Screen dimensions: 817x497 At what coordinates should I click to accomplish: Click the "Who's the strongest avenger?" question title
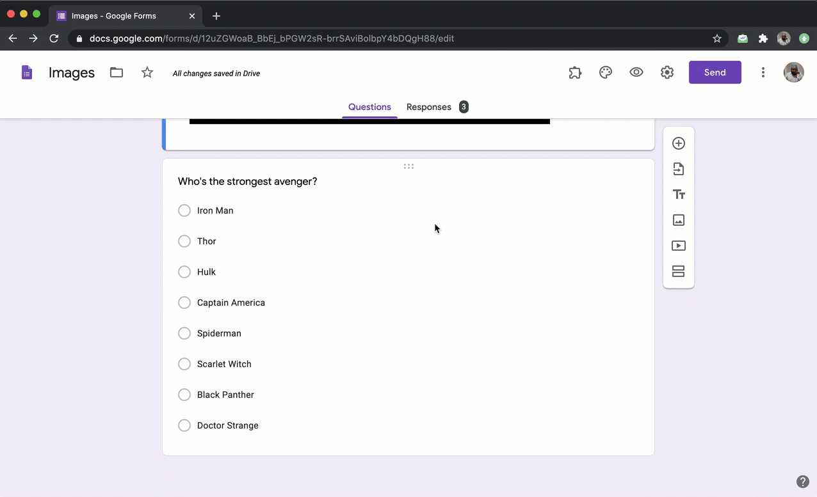coord(248,182)
